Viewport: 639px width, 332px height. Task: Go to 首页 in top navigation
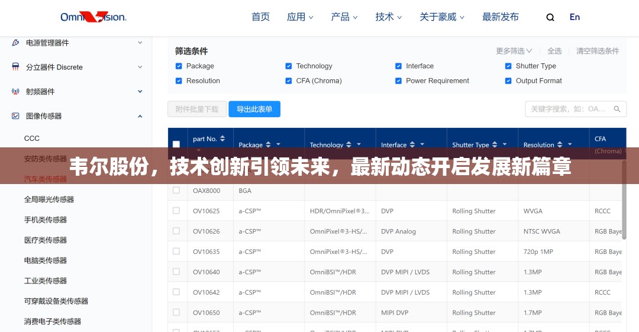point(260,17)
